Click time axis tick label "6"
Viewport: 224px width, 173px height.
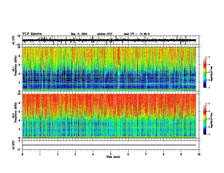[128, 154]
